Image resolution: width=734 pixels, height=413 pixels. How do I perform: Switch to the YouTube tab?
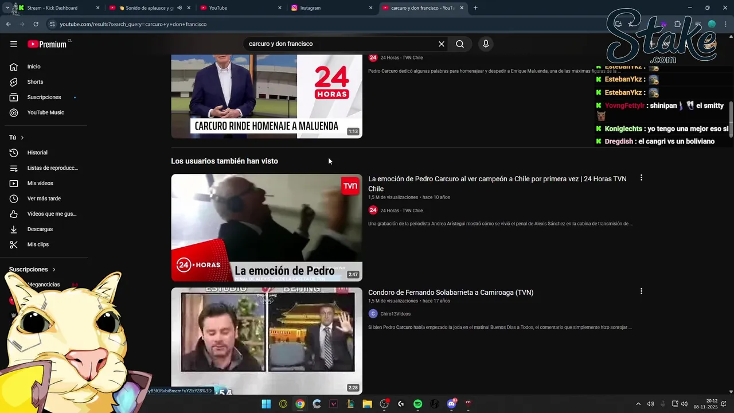click(240, 8)
